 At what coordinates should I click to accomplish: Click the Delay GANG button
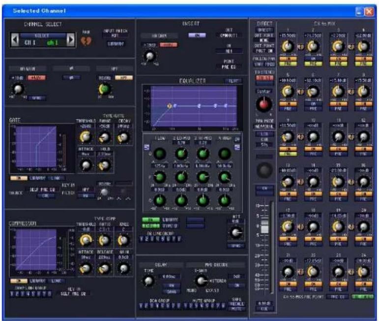point(171,292)
